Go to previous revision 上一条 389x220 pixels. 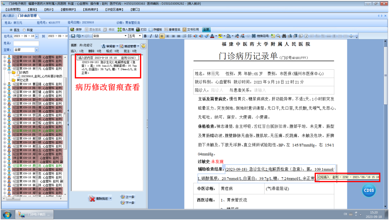127,197
